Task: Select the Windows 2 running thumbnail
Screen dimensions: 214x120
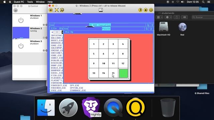Action: (21, 33)
